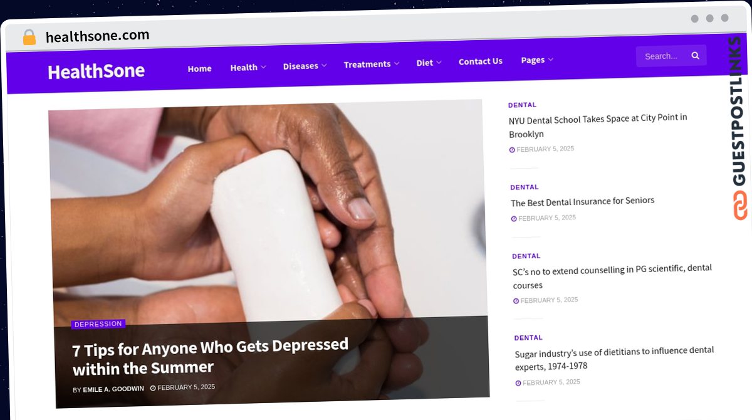This screenshot has height=420, width=752.
Task: Click inside the Search input field
Action: tap(662, 56)
